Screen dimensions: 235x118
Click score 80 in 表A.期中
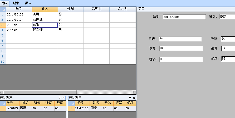point(119,109)
